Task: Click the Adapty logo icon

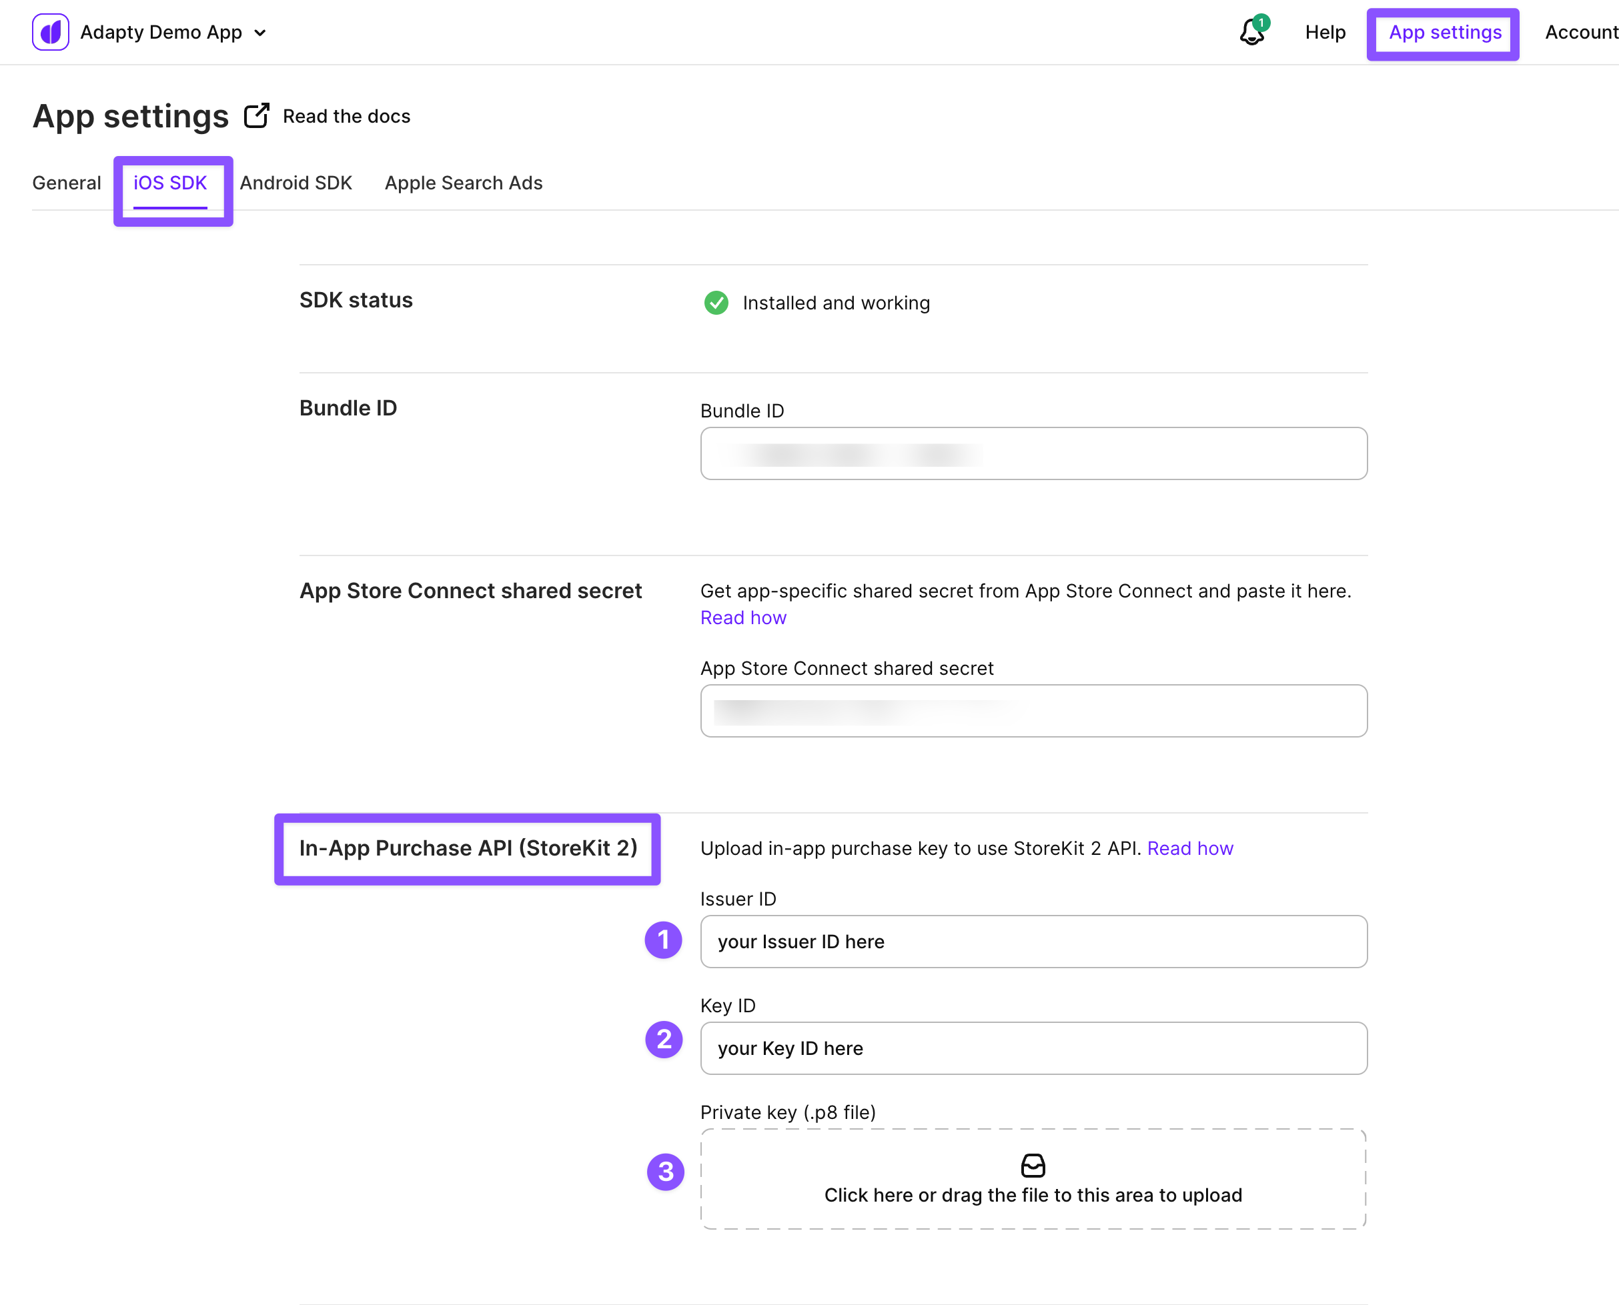Action: tap(51, 32)
